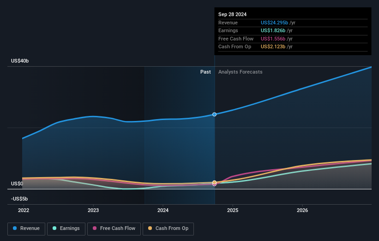Click the 2022 x-axis label
The image size is (379, 241).
point(24,211)
